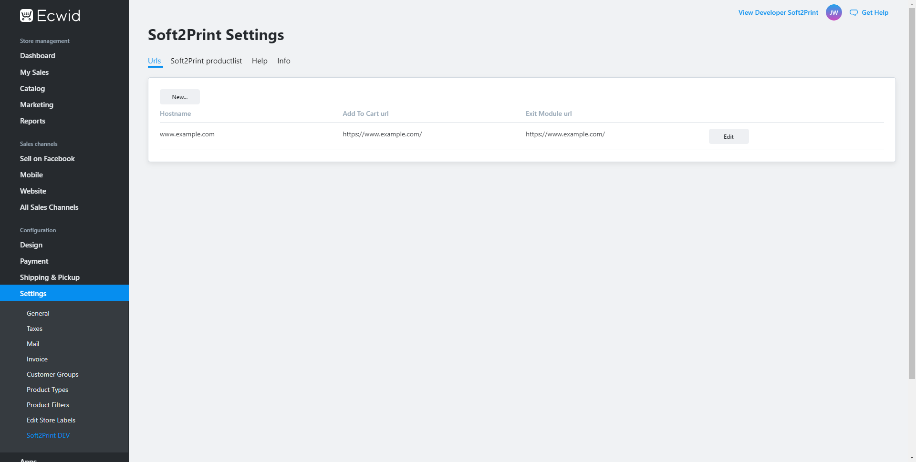Switch to the Soft2Print productlist tab
The image size is (916, 462).
206,61
